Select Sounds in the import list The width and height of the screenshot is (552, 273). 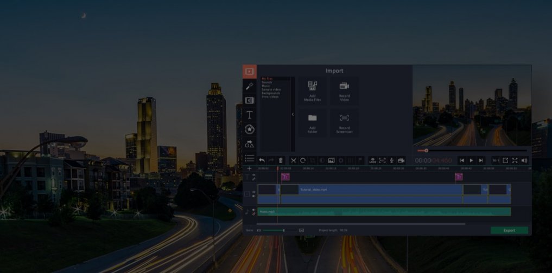(266, 82)
